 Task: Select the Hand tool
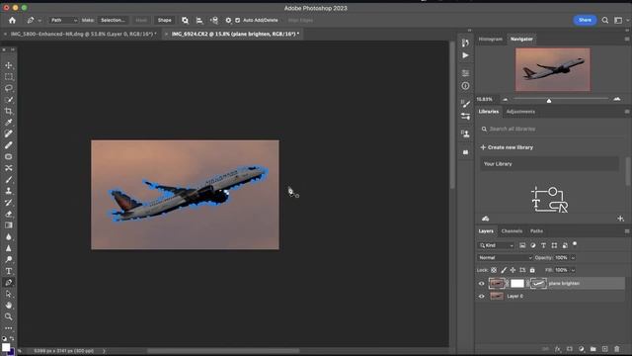(x=9, y=306)
